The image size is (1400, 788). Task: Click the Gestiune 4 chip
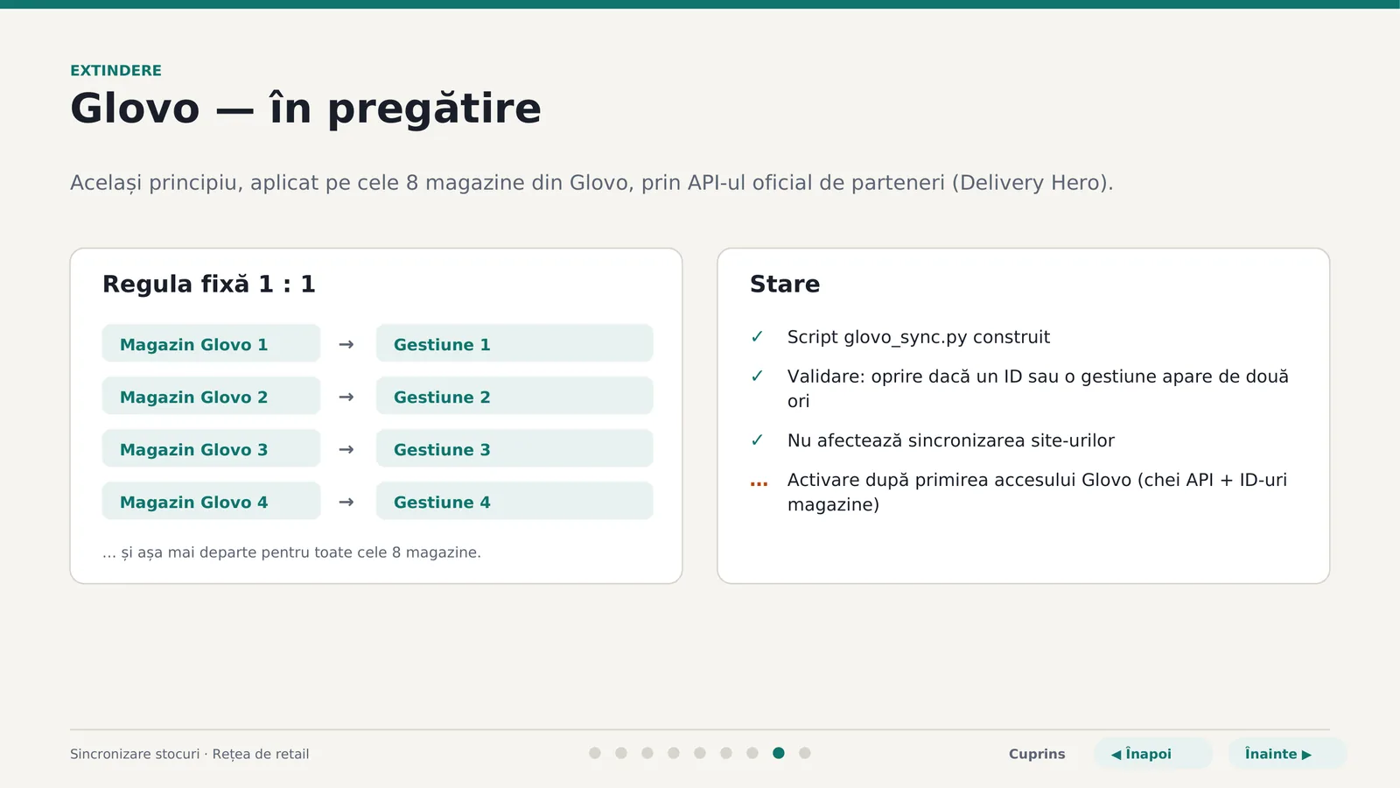click(x=514, y=501)
